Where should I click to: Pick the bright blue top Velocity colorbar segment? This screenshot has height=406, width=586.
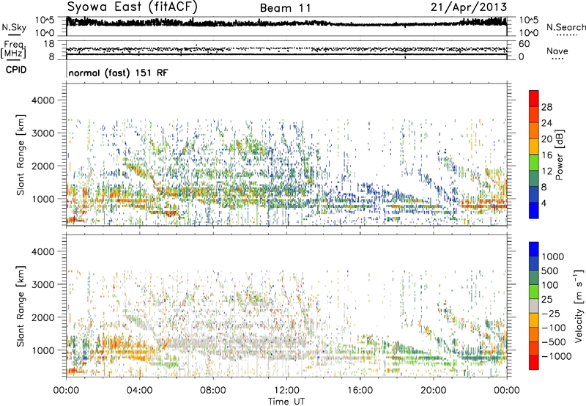tap(534, 249)
